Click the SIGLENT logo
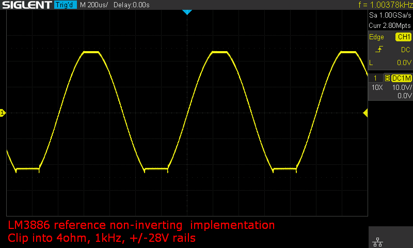This screenshot has width=413, height=248. (27, 5)
